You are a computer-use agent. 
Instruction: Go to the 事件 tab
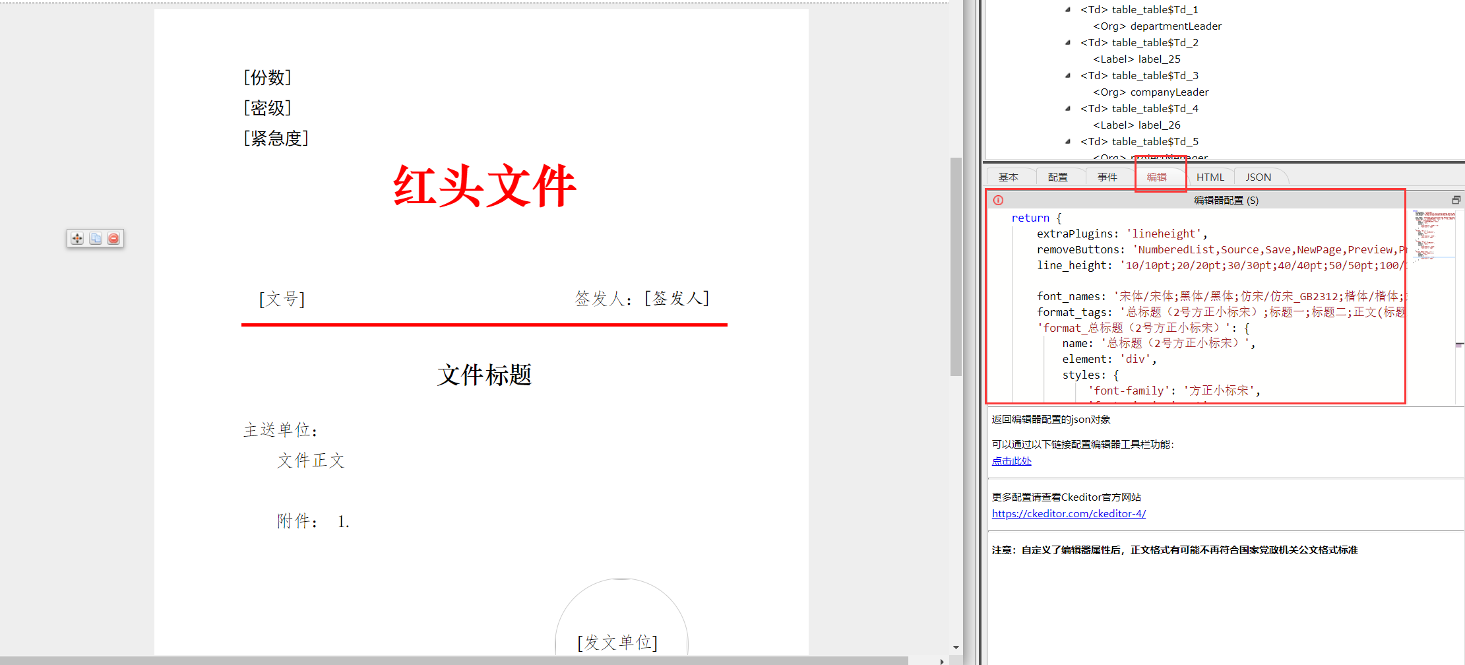1107,177
